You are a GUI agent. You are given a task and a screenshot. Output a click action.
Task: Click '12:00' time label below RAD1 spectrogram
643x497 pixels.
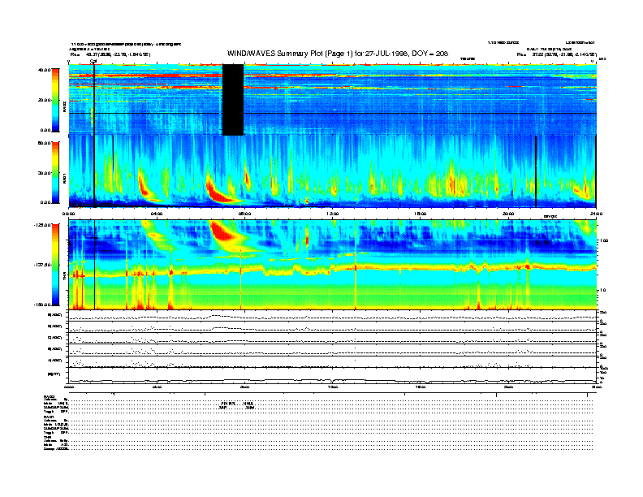[332, 214]
